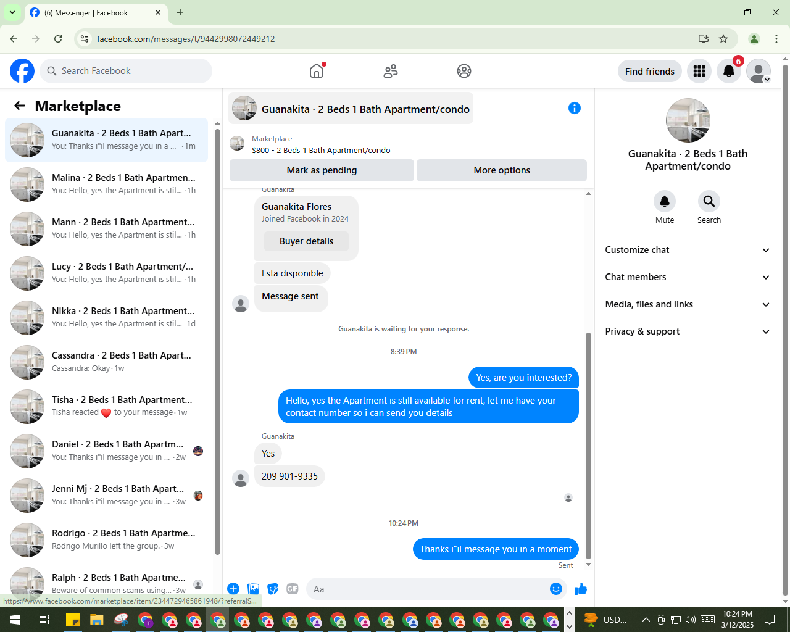Expand the Privacy & support section

pyautogui.click(x=688, y=331)
